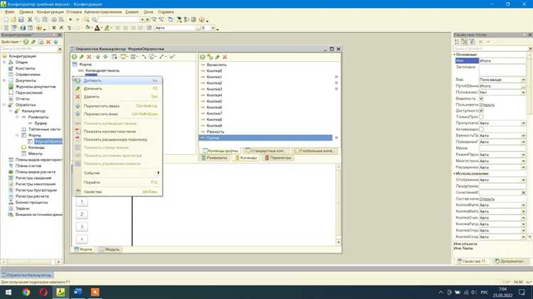Open the Справка menu
Screen dimensions: 533x299
(166, 12)
